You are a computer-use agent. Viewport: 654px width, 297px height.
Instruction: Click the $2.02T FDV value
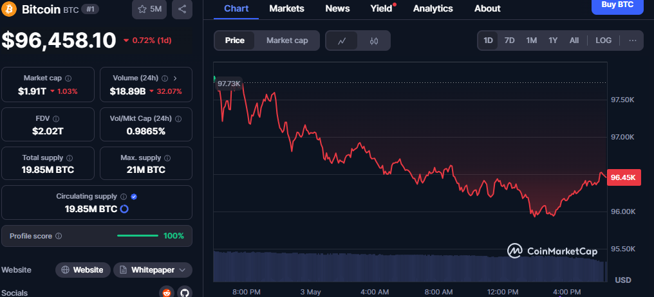coord(48,131)
